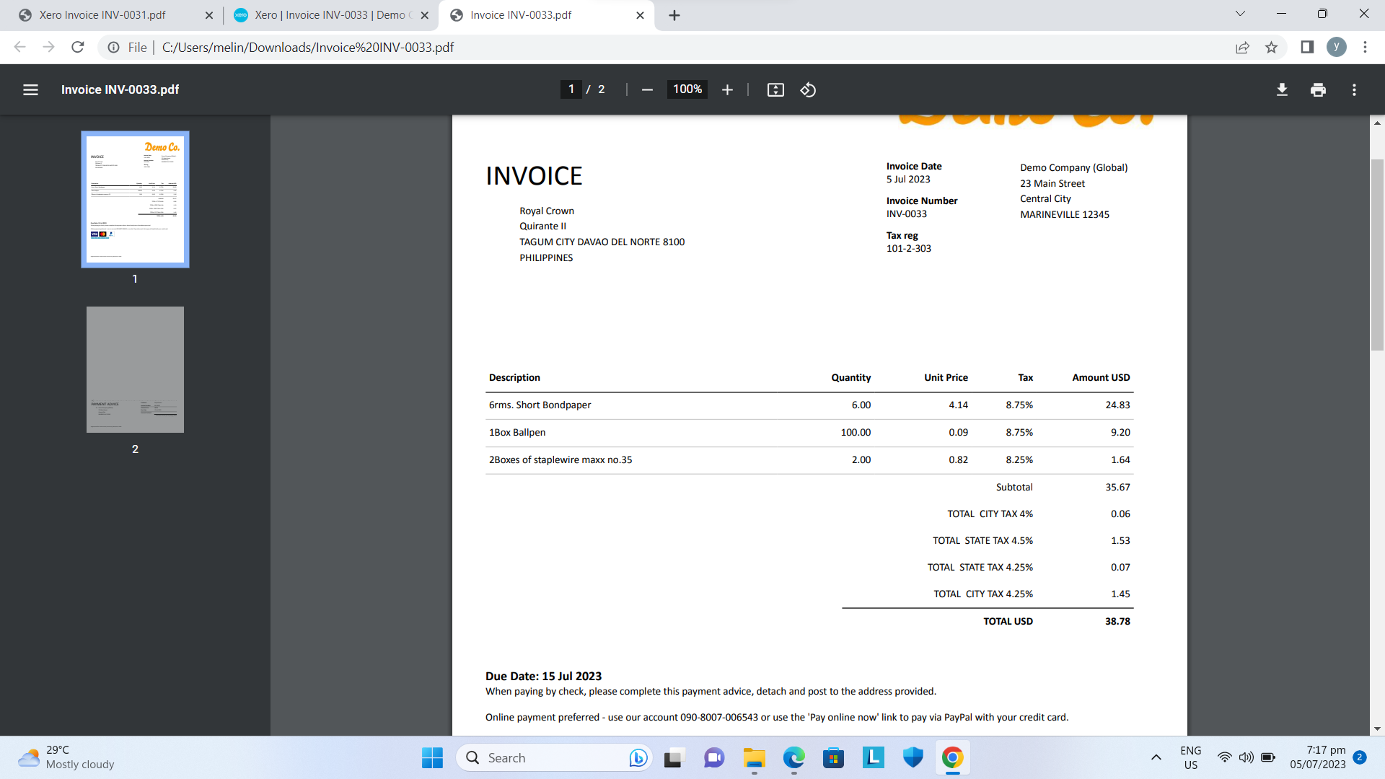Open a new browser tab
Viewport: 1385px width, 779px height.
coord(674,15)
